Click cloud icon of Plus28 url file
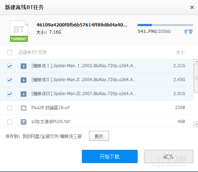This screenshot has width=198, height=172. point(24,108)
